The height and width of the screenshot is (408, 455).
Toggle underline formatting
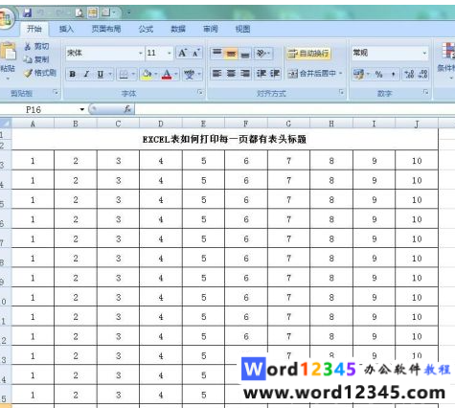[x=101, y=74]
